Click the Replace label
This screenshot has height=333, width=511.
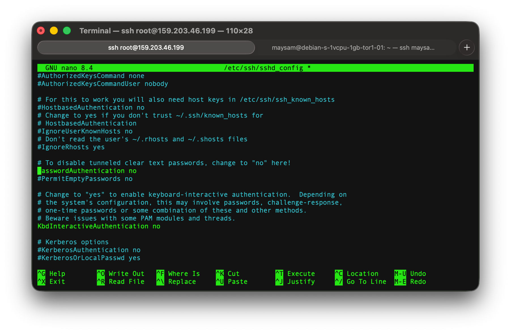pyautogui.click(x=182, y=282)
